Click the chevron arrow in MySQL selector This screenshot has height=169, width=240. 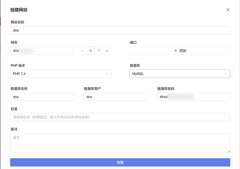[226, 74]
